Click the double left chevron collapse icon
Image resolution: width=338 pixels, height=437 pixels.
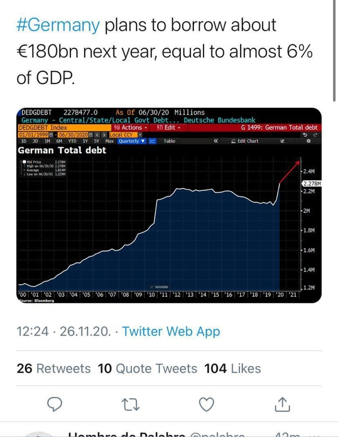pyautogui.click(x=216, y=141)
